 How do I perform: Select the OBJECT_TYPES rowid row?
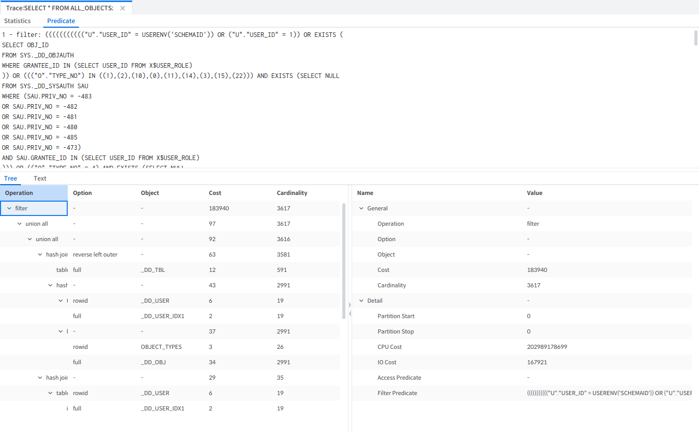[161, 347]
